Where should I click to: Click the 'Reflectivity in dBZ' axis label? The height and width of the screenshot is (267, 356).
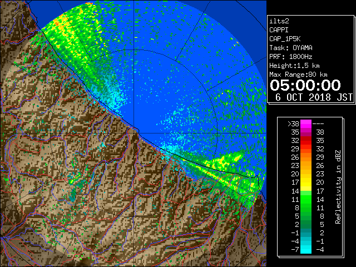pyautogui.click(x=338, y=187)
